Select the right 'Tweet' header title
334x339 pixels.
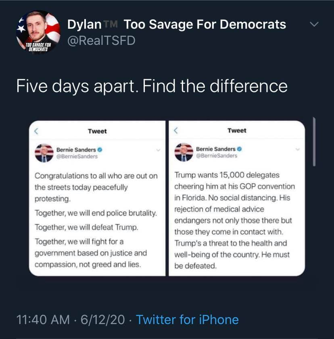237,131
